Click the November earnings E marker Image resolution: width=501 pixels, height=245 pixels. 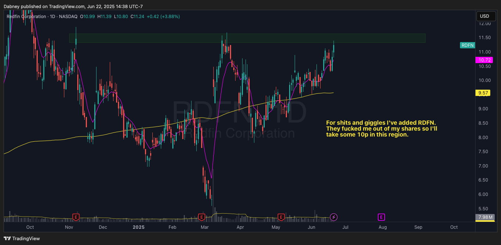pos(76,217)
